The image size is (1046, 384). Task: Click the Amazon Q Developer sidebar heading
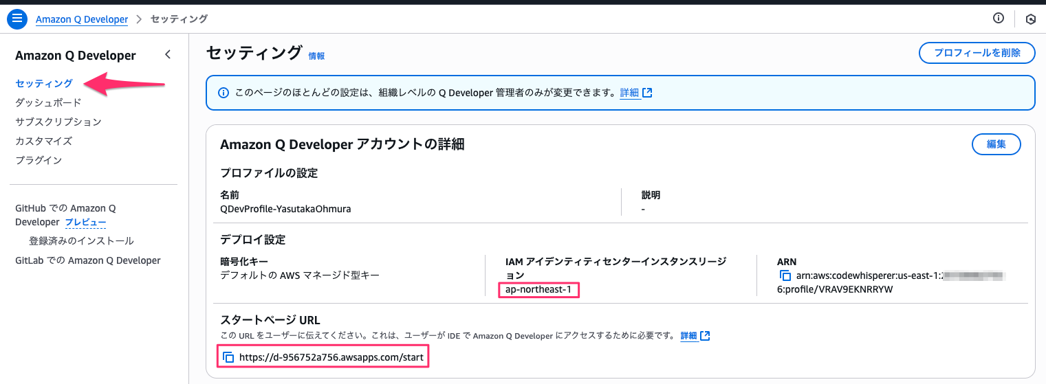click(76, 56)
